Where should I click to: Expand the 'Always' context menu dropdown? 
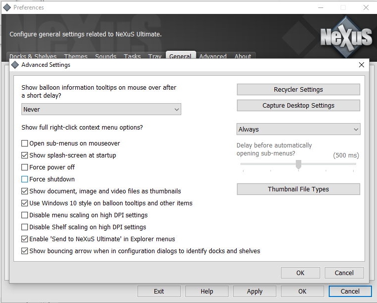pos(298,130)
